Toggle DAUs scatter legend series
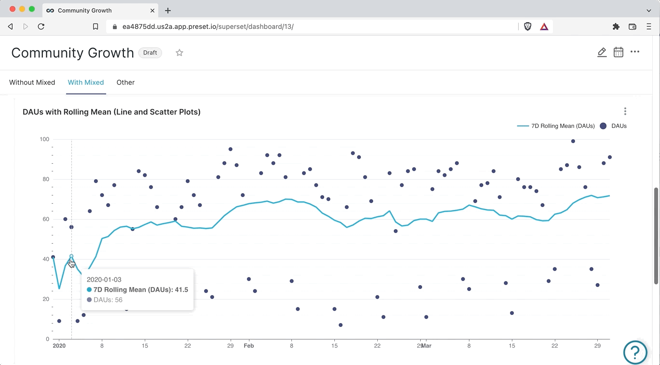 click(613, 126)
